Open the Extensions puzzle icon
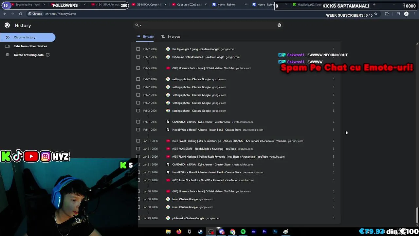Image resolution: width=419 pixels, height=236 pixels. pos(387,14)
